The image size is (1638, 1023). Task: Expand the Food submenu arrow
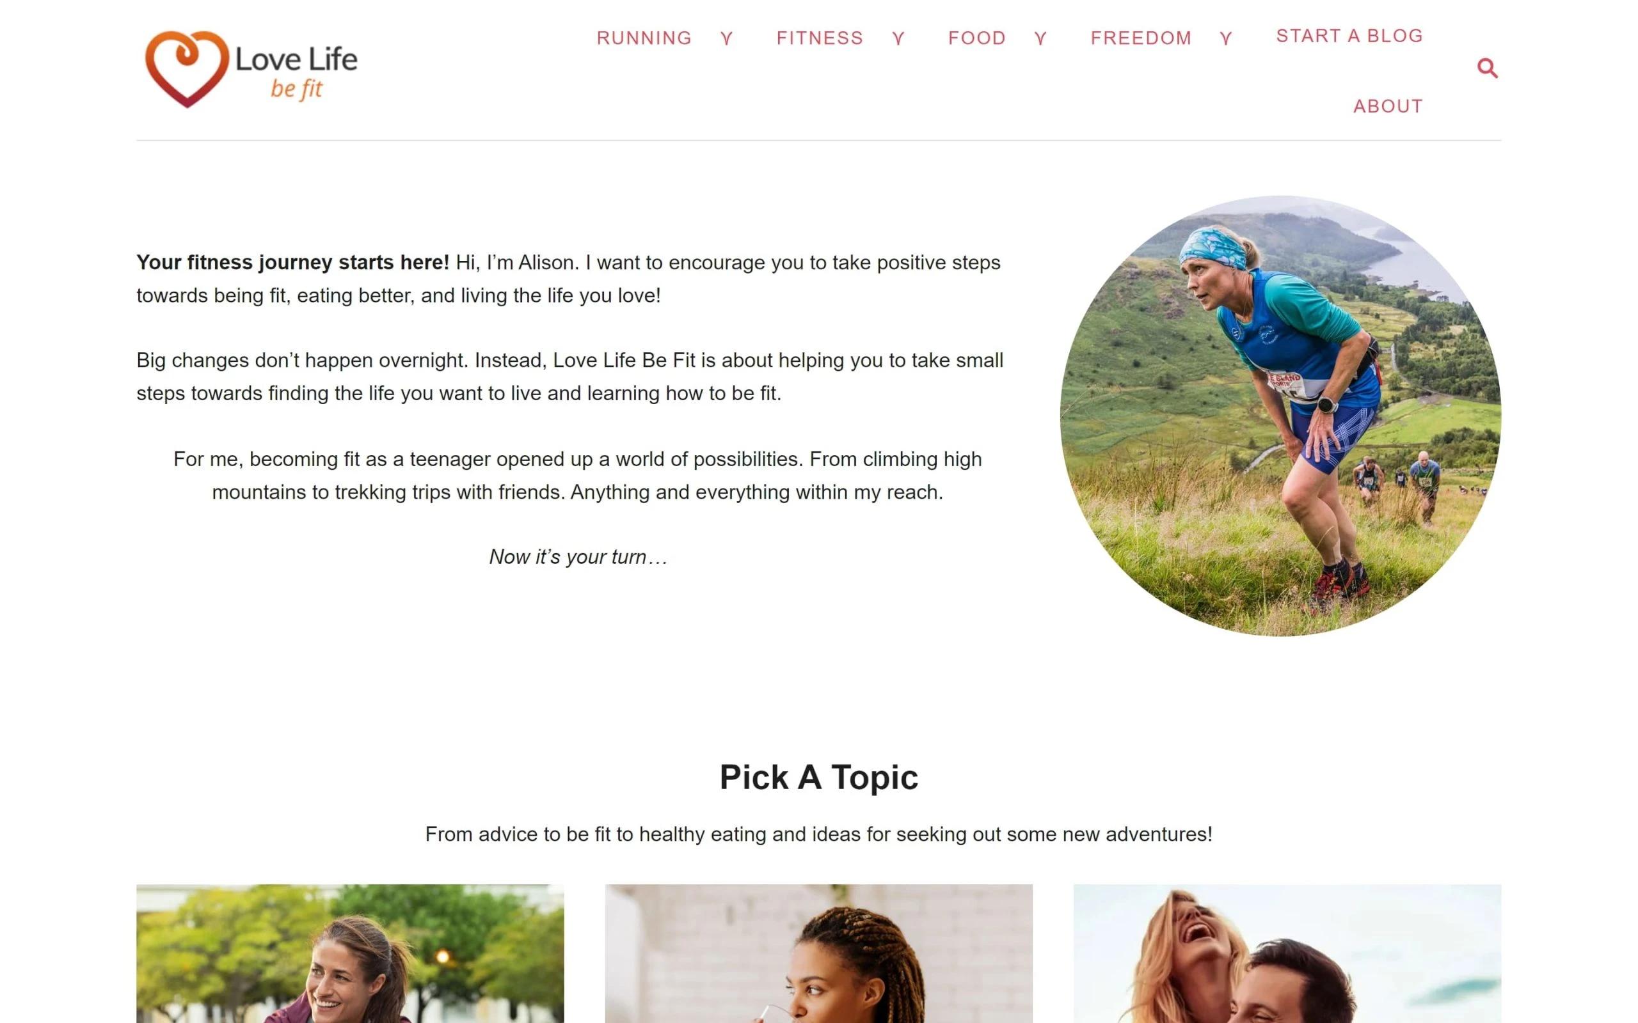point(1040,38)
